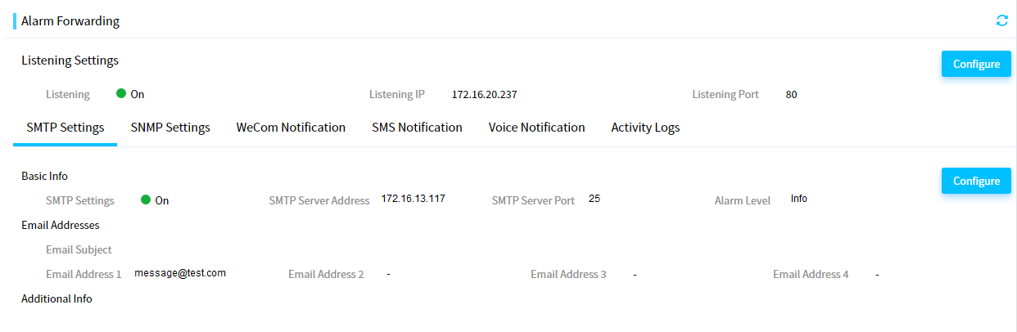Viewport: 1017px width, 332px height.
Task: Open the SMTP Settings tab
Action: point(66,128)
